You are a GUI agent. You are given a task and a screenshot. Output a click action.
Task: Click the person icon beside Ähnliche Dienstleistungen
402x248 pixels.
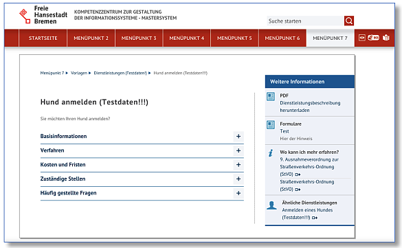tap(271, 205)
